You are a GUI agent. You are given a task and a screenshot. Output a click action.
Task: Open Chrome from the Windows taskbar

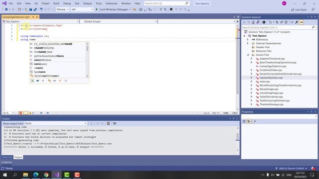coord(46,175)
